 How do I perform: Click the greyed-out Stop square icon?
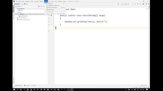140,4
